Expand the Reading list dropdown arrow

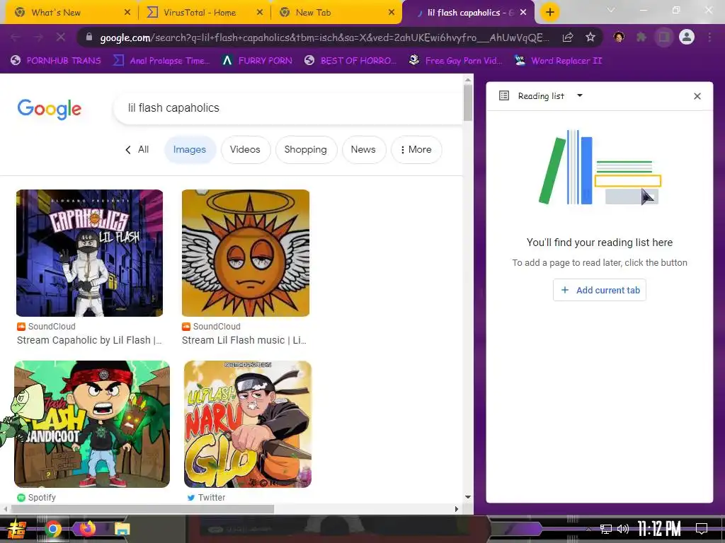[x=579, y=95]
